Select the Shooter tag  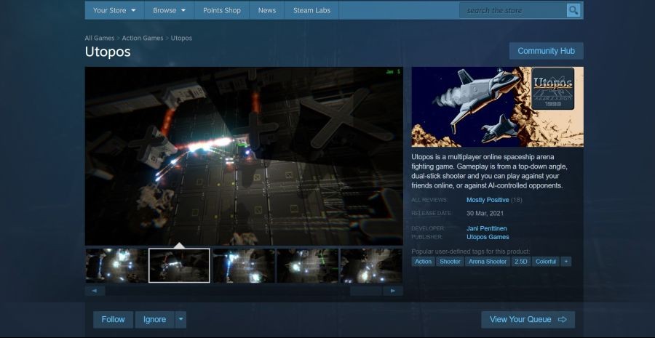[450, 262]
